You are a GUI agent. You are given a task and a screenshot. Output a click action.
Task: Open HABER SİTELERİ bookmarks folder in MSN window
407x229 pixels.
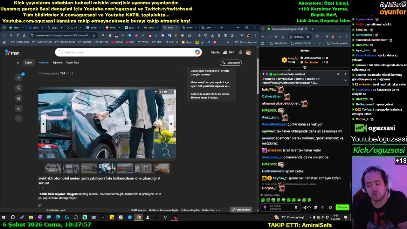[42, 42]
